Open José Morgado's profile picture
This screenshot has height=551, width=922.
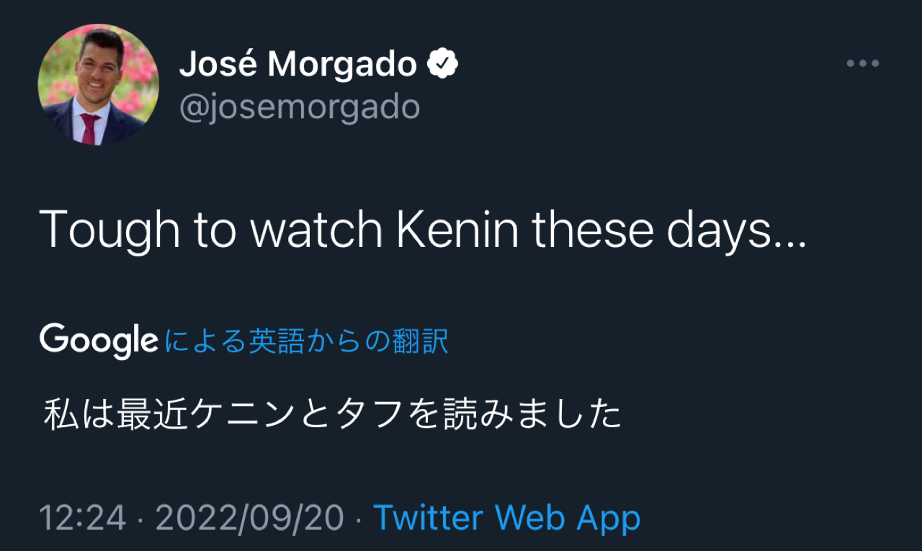[x=99, y=84]
